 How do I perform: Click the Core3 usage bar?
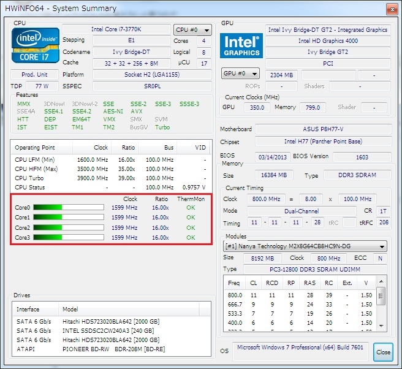[69, 237]
